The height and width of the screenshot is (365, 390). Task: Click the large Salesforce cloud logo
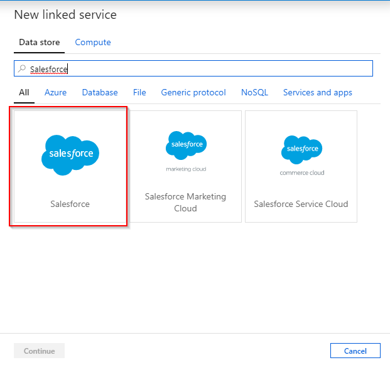coord(70,155)
